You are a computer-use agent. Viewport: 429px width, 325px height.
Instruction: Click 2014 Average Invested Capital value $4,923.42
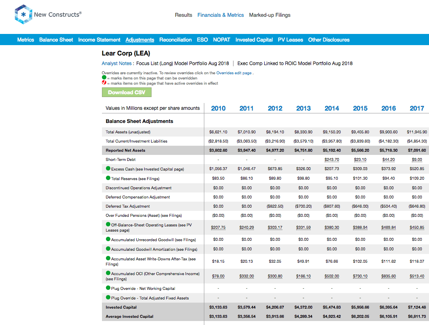[332, 317]
